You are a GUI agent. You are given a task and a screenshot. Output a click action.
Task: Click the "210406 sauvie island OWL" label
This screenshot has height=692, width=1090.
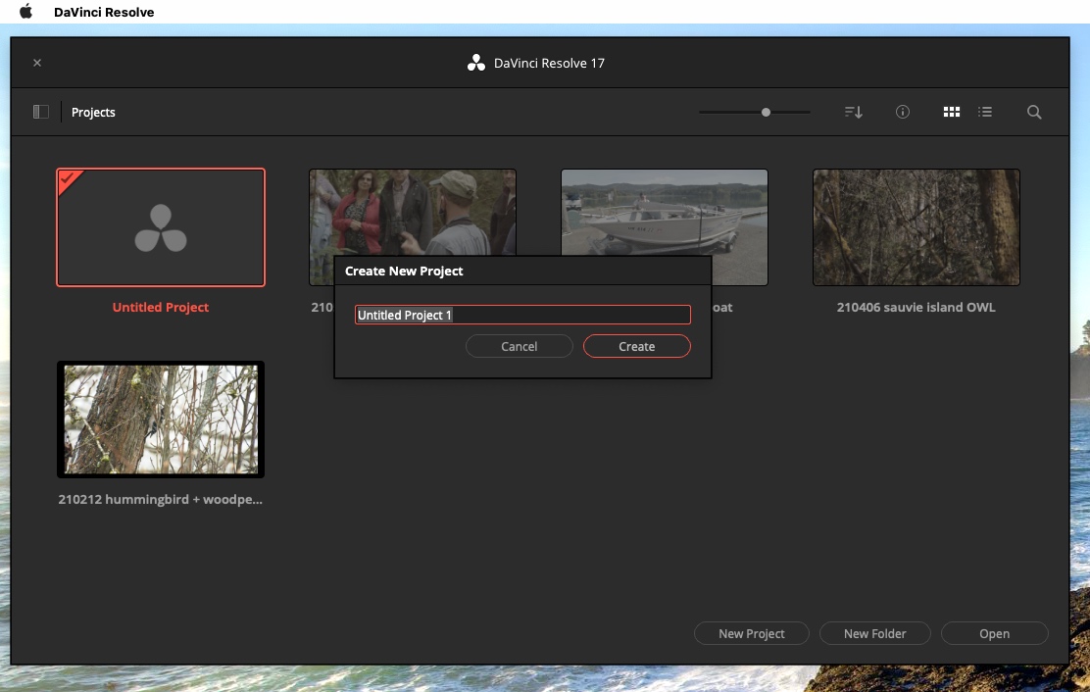point(917,307)
